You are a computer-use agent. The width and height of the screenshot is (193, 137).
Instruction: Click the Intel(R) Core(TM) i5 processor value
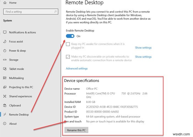[117, 95]
